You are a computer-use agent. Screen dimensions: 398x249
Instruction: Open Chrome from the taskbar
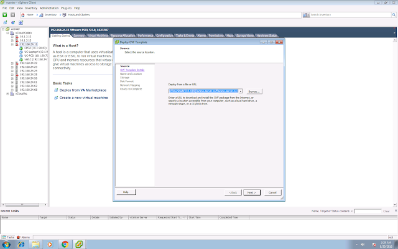tap(65, 245)
